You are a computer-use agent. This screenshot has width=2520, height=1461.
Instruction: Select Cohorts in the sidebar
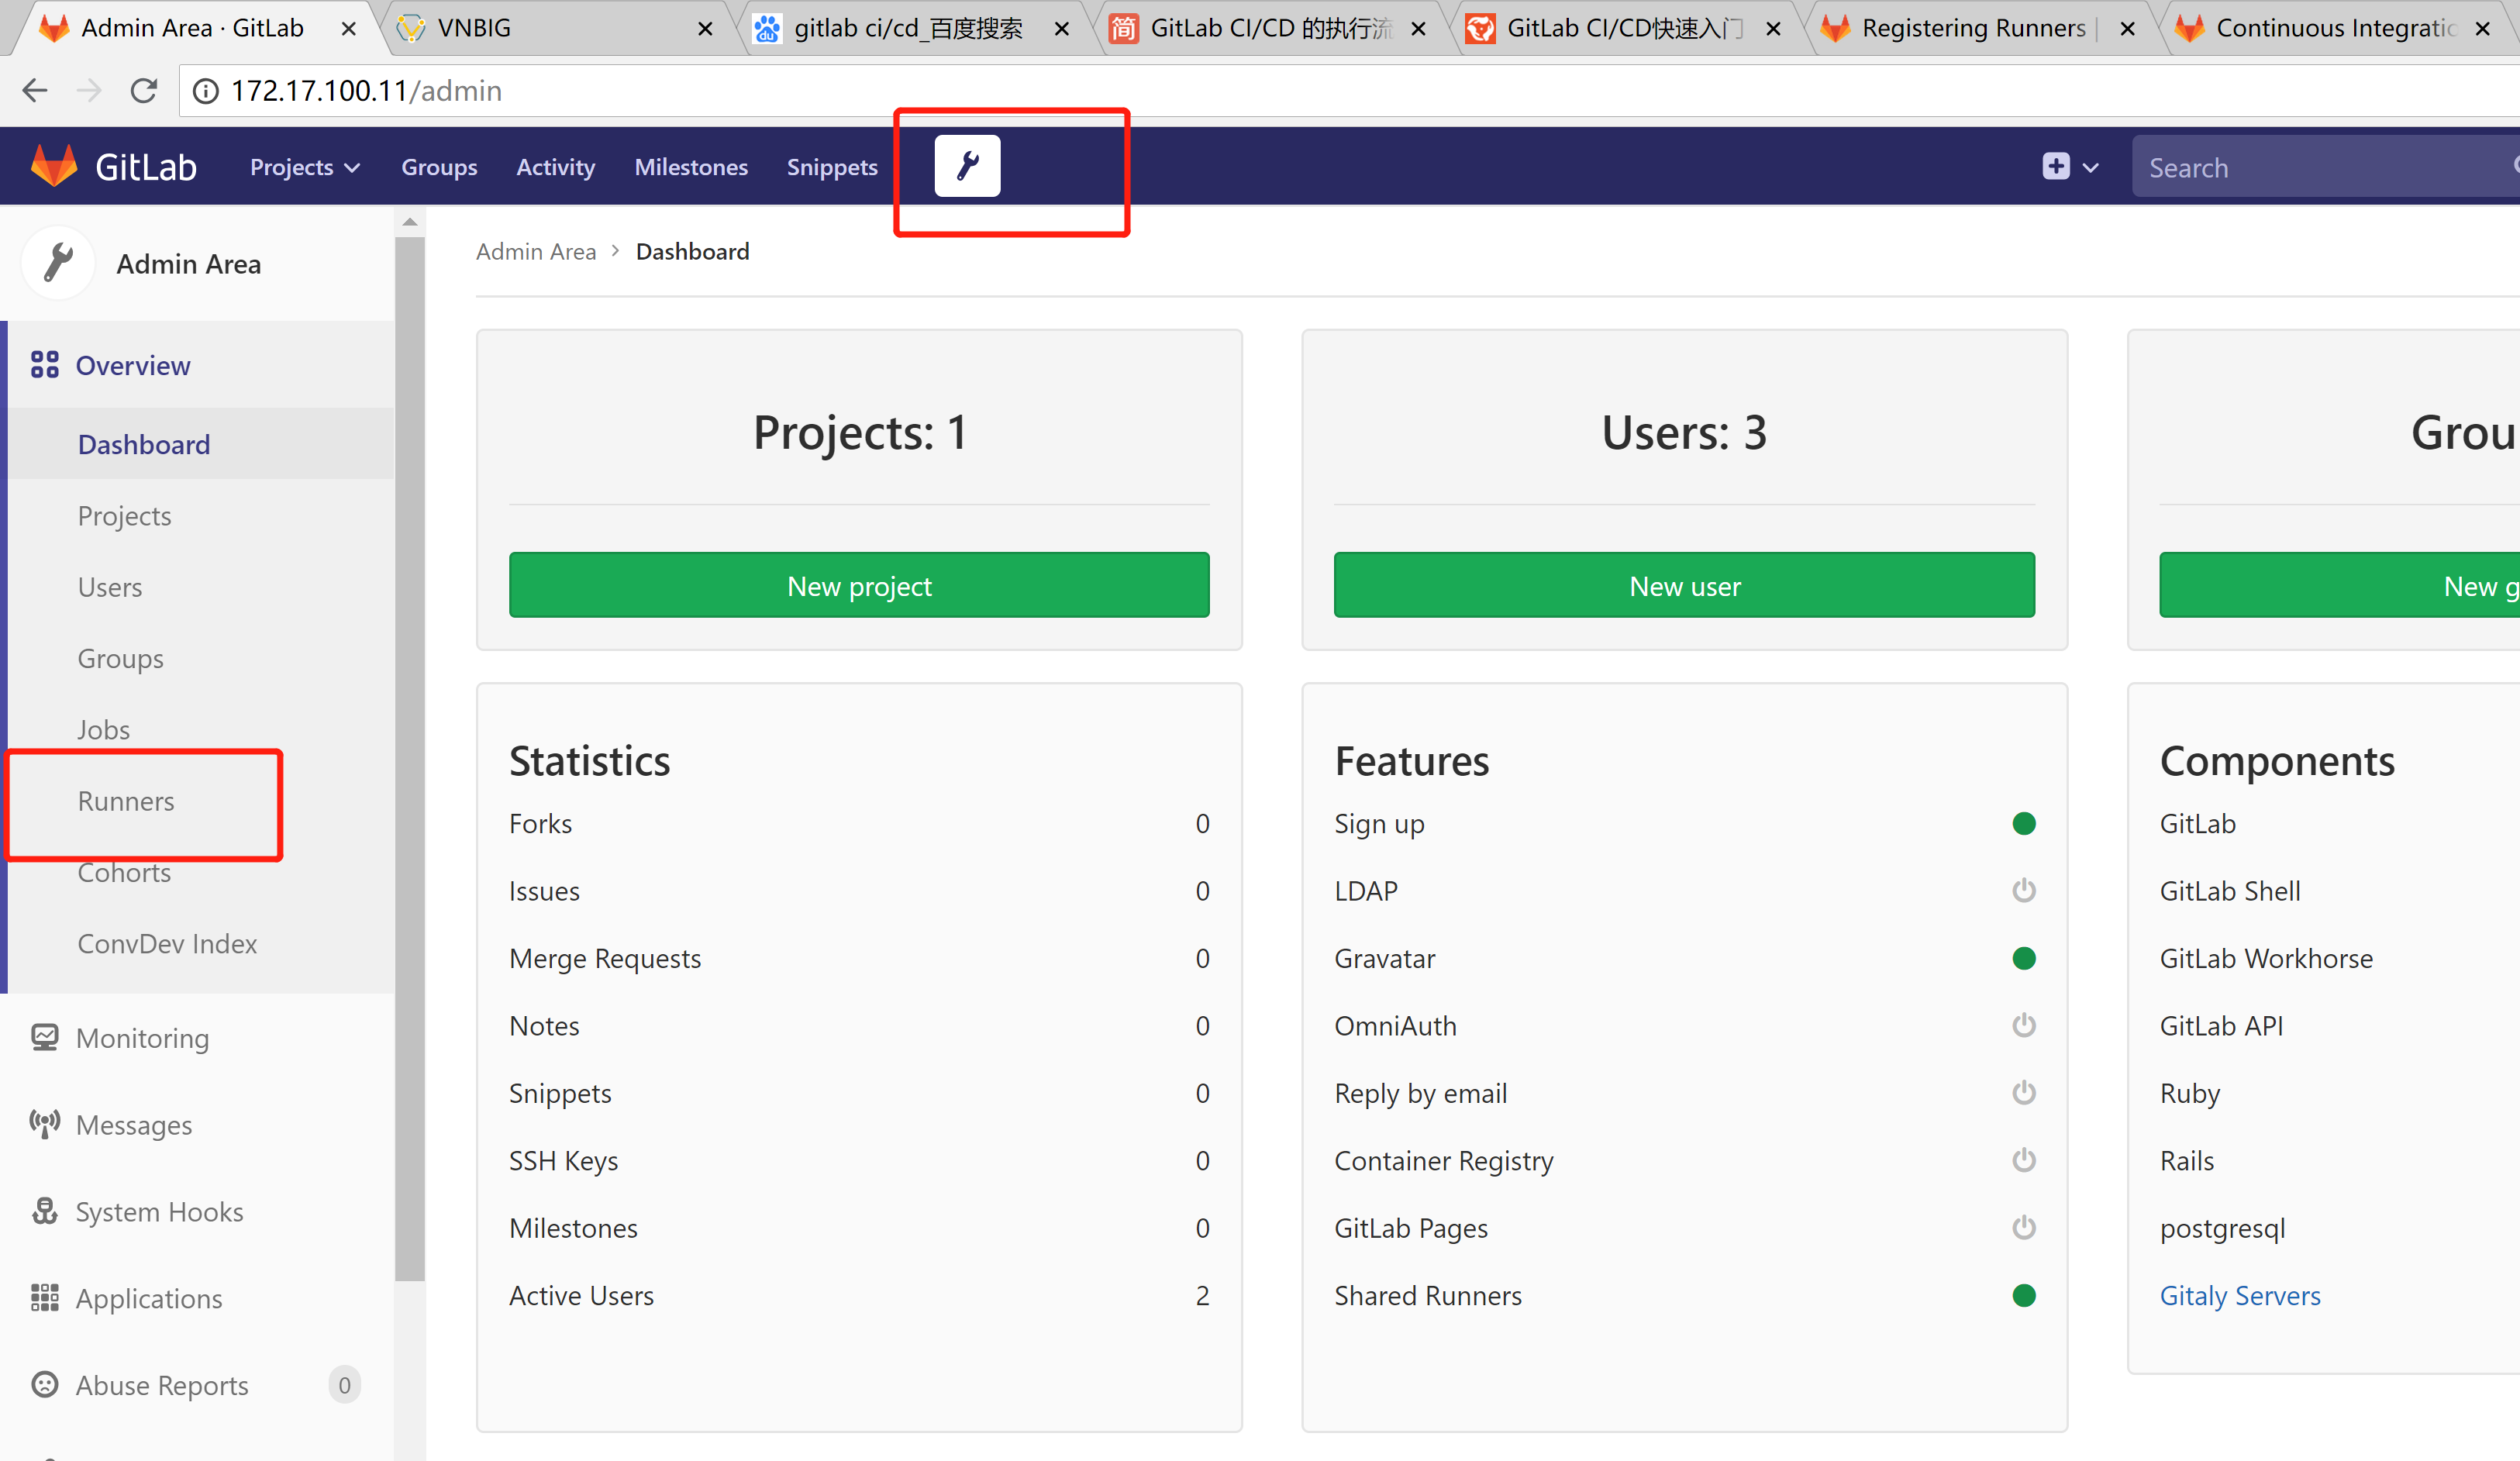click(x=124, y=872)
